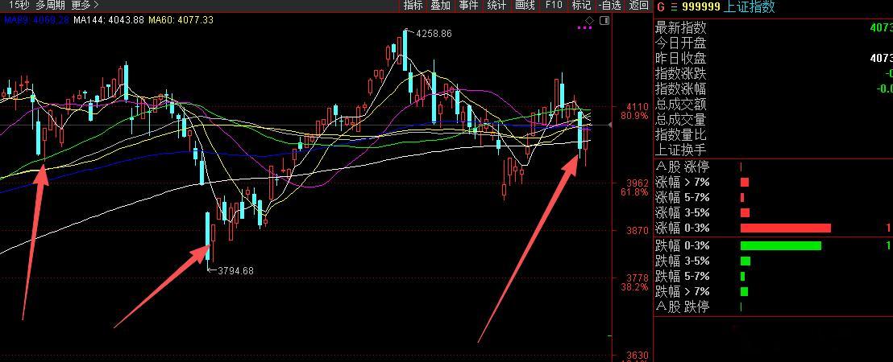Open the 指标 indicators menu
893x362 pixels.
tap(413, 5)
